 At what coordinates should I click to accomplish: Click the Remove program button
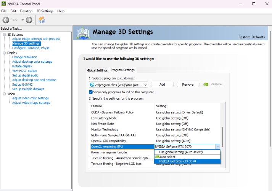pos(188,84)
